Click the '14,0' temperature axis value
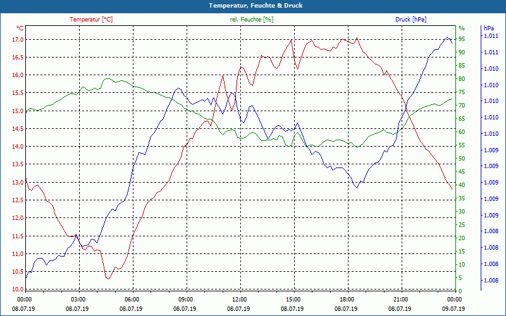 point(18,147)
